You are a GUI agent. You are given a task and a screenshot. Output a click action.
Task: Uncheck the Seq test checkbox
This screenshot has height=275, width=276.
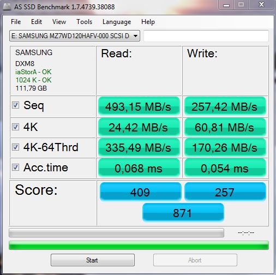(x=15, y=105)
